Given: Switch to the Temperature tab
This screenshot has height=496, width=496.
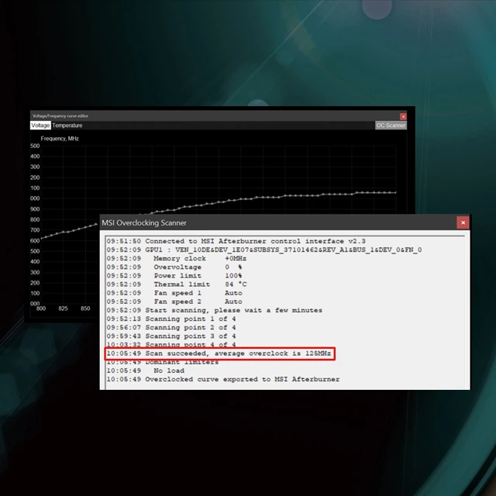Looking at the screenshot, I should pos(67,126).
